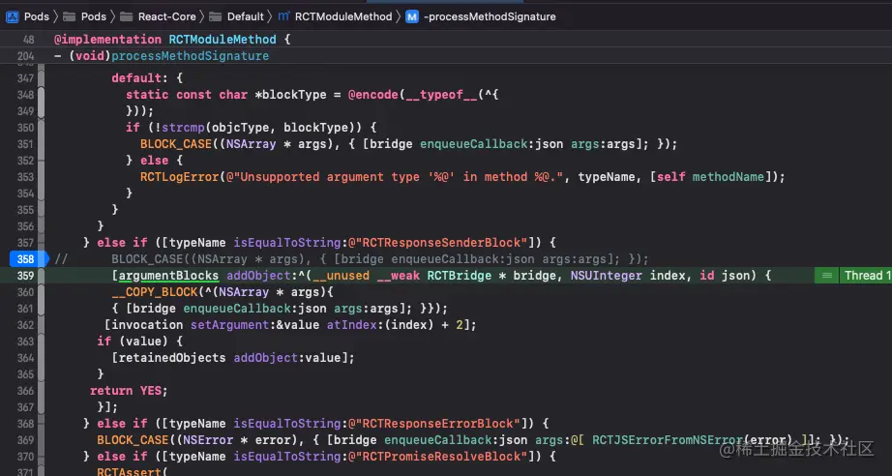Open the first Pods project breadcrumb
Viewport: 892px width, 476px height.
tap(36, 16)
